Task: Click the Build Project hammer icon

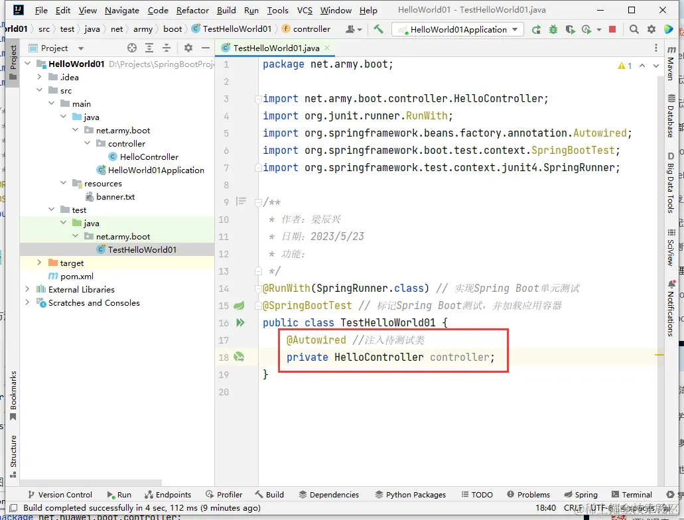Action: (x=378, y=29)
